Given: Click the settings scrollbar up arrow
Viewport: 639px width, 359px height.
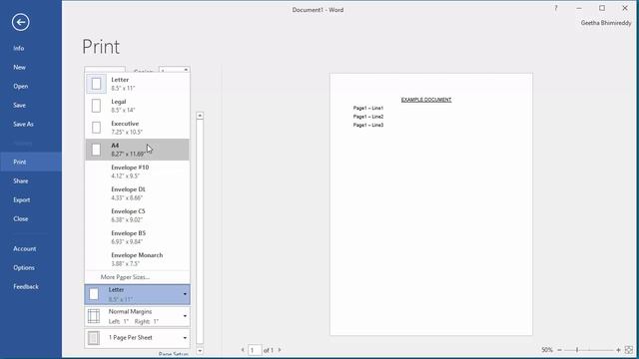Looking at the screenshot, I should click(x=200, y=116).
